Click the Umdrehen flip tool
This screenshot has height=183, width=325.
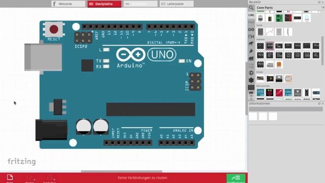coord(49,178)
